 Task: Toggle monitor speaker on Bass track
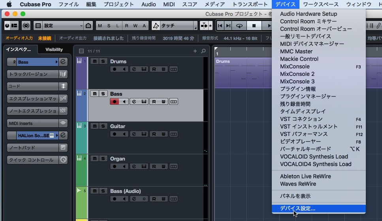pyautogui.click(x=124, y=102)
